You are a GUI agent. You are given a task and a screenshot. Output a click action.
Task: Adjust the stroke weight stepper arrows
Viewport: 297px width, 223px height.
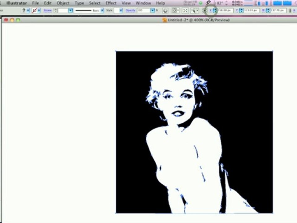(x=56, y=11)
